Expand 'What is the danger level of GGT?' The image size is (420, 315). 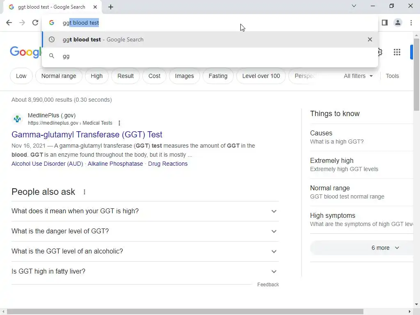(x=145, y=231)
